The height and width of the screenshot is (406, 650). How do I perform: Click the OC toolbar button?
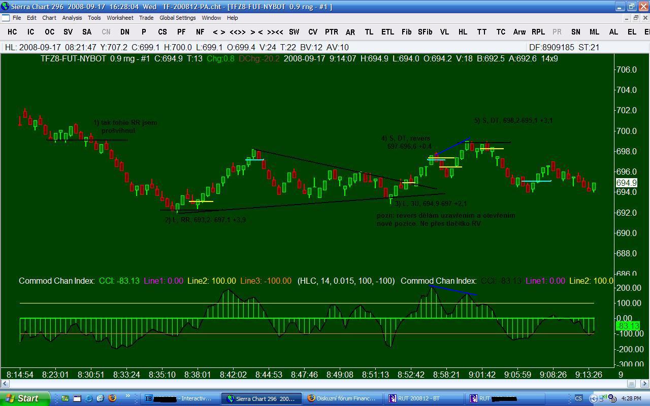coord(49,31)
